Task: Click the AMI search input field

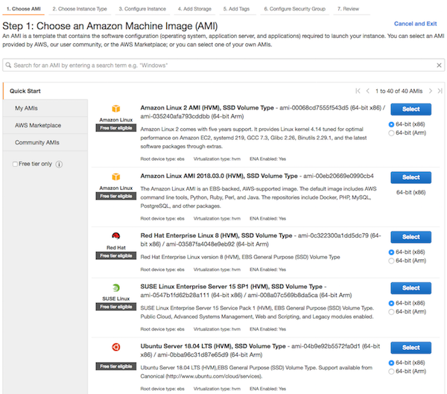Action: pos(223,65)
